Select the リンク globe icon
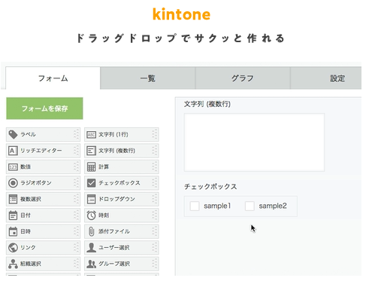 [x=13, y=248]
